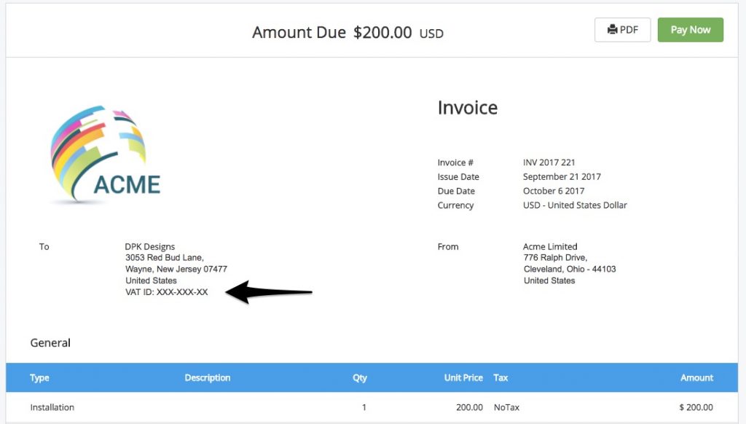Click the Qty column header
Image resolution: width=746 pixels, height=424 pixels.
[359, 377]
